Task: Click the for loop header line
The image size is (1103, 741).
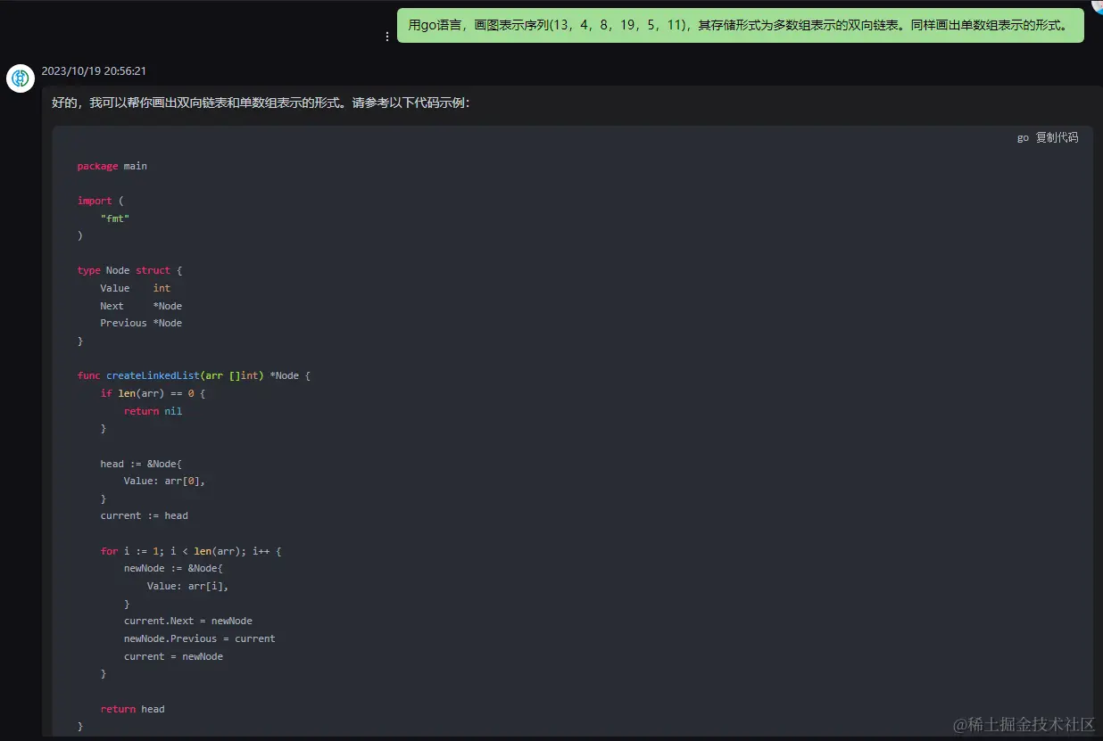Action: (191, 551)
